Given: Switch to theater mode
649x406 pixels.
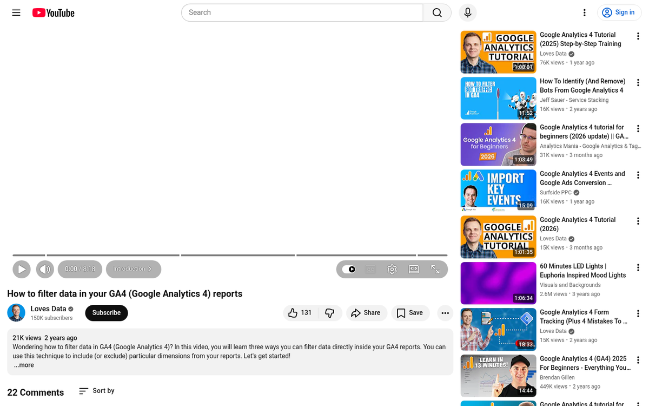Looking at the screenshot, I should 414,269.
